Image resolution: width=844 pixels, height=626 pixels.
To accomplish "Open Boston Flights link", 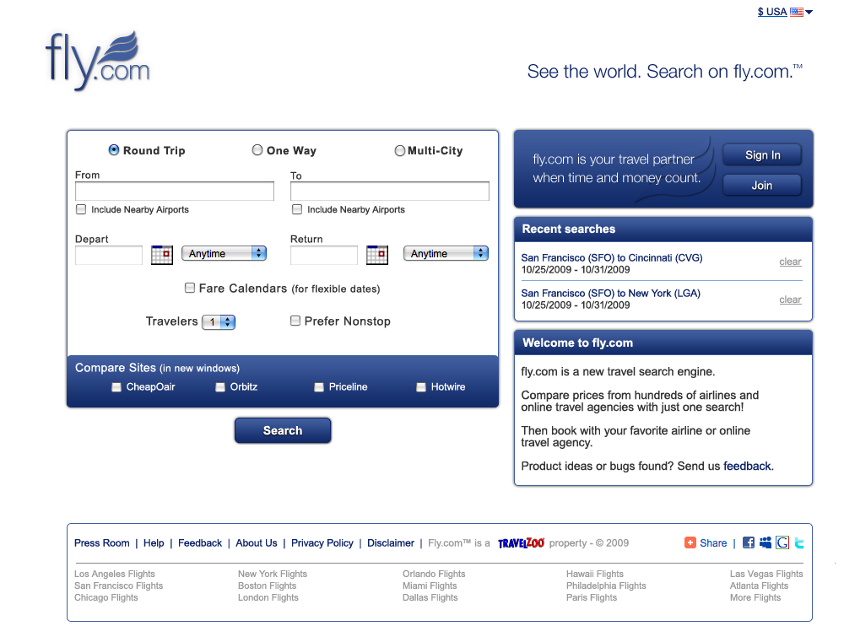I will 267,586.
